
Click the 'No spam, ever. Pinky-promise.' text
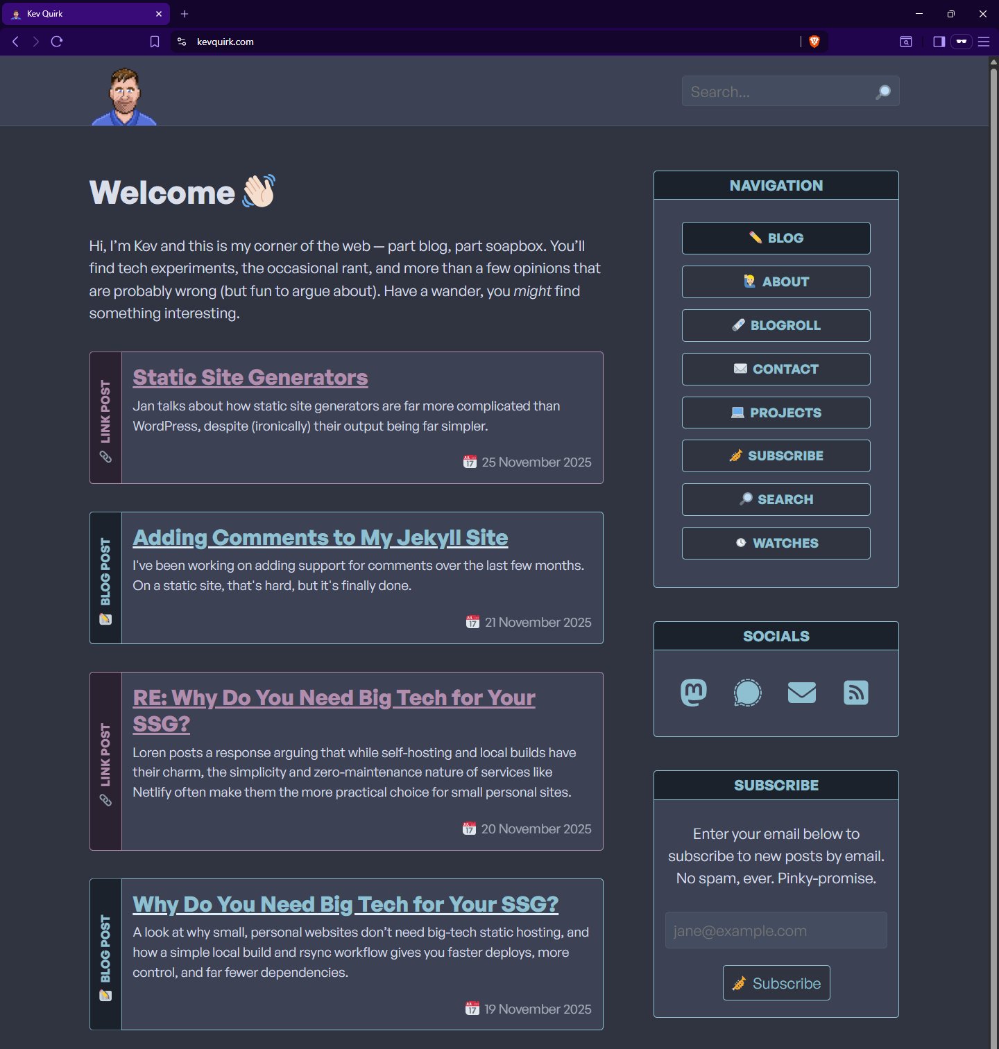[776, 878]
